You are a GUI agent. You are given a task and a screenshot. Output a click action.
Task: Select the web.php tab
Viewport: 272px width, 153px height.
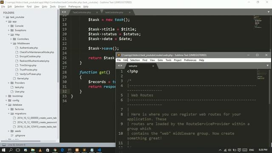coord(133,66)
